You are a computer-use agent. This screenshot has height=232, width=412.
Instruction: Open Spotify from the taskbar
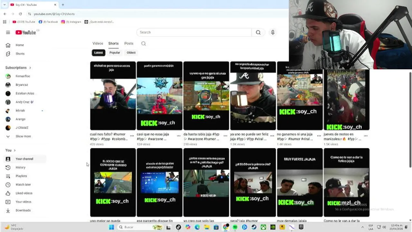tap(235, 227)
